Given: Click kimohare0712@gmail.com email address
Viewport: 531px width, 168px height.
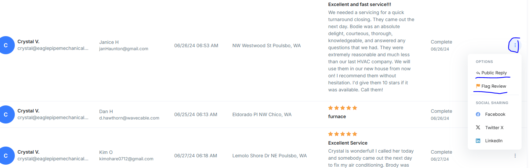Looking at the screenshot, I should coord(126,159).
